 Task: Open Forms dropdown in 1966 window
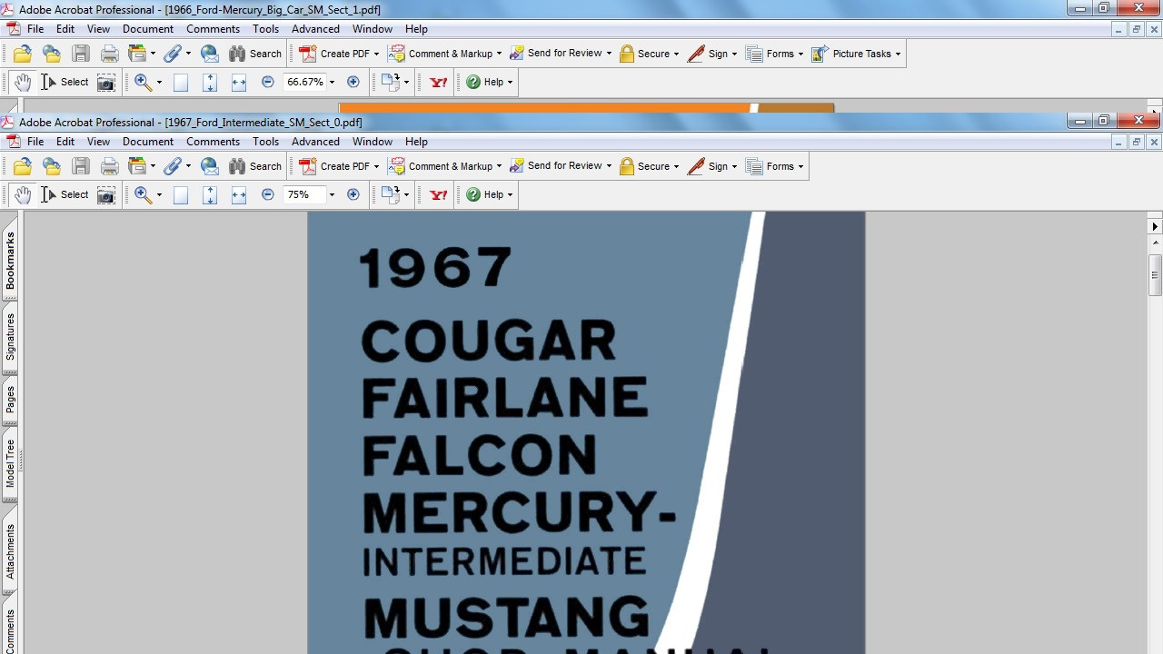click(x=774, y=54)
